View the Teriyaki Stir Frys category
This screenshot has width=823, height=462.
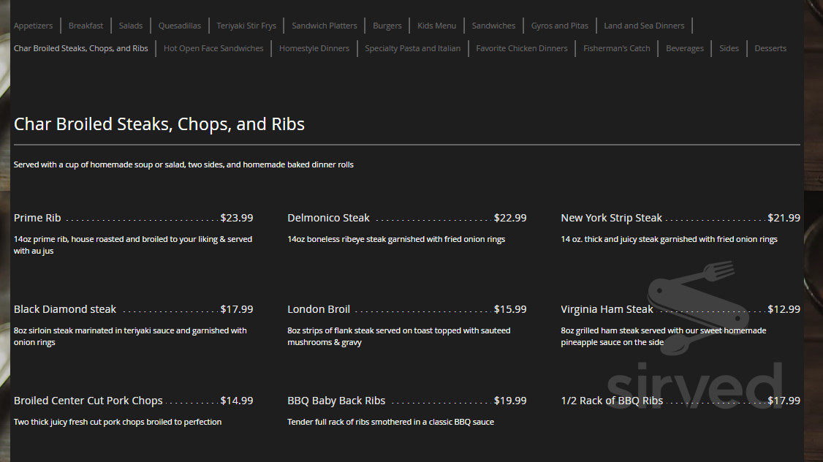pyautogui.click(x=246, y=25)
